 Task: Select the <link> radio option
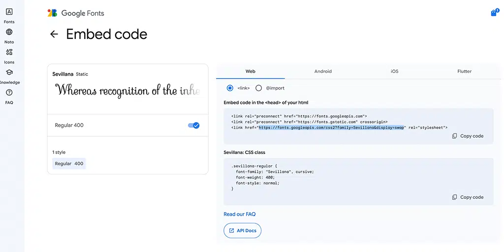pyautogui.click(x=230, y=88)
